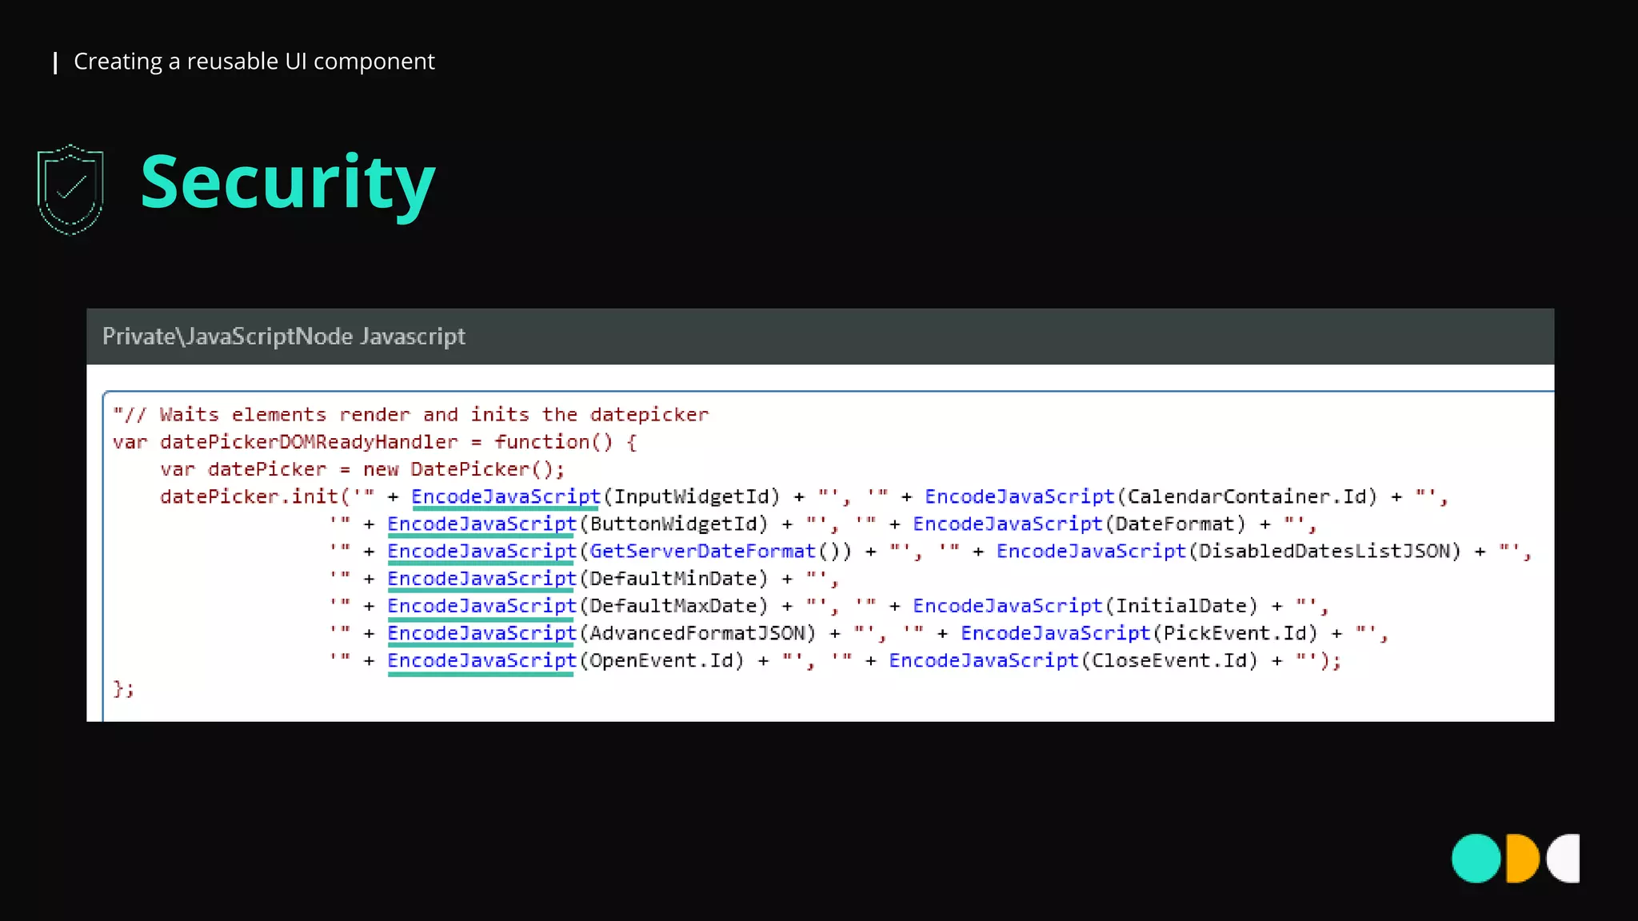Click the shield checkmark security icon

(x=70, y=189)
